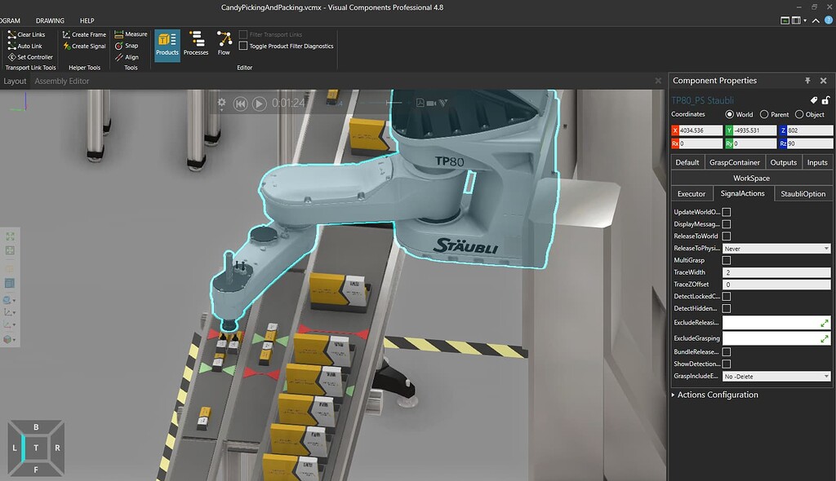This screenshot has width=836, height=481.
Task: Select the Products tool in the Editor
Action: [167, 43]
